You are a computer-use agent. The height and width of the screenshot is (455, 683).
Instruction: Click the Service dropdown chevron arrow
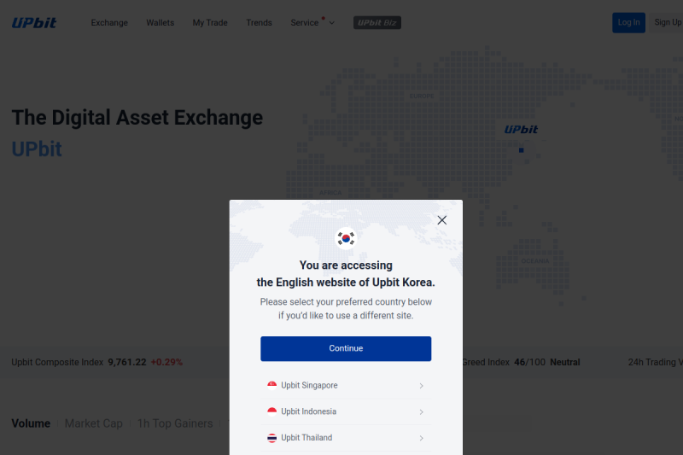(x=331, y=23)
